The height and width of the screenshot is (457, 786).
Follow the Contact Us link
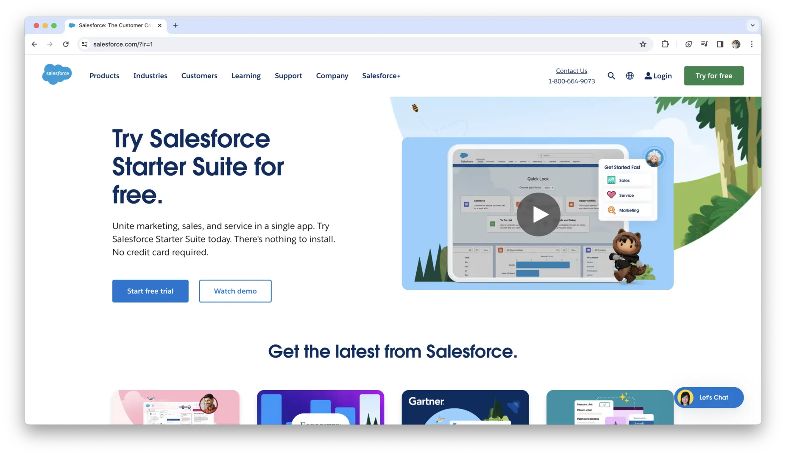coord(571,70)
